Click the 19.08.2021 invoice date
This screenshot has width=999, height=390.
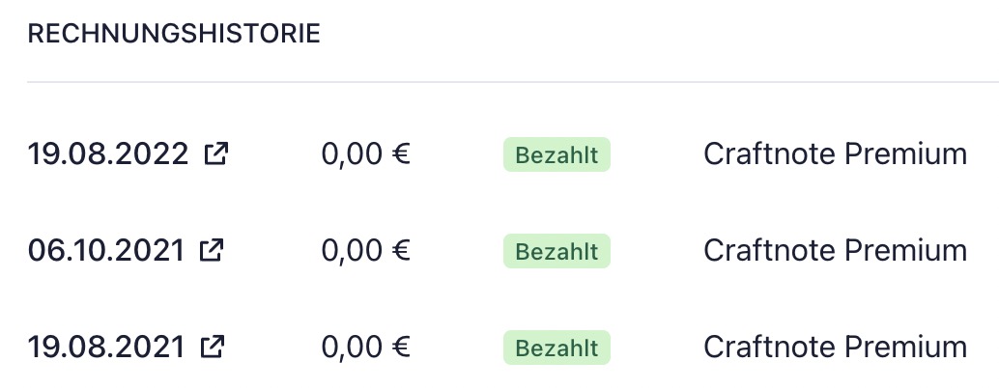(105, 347)
